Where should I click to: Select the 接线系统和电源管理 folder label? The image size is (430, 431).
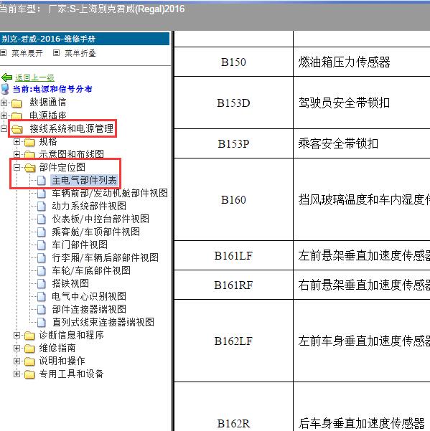72,128
